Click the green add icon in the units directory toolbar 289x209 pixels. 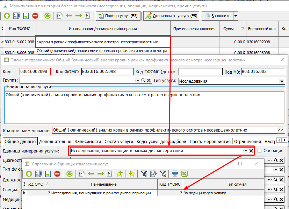pyautogui.click(x=29, y=173)
